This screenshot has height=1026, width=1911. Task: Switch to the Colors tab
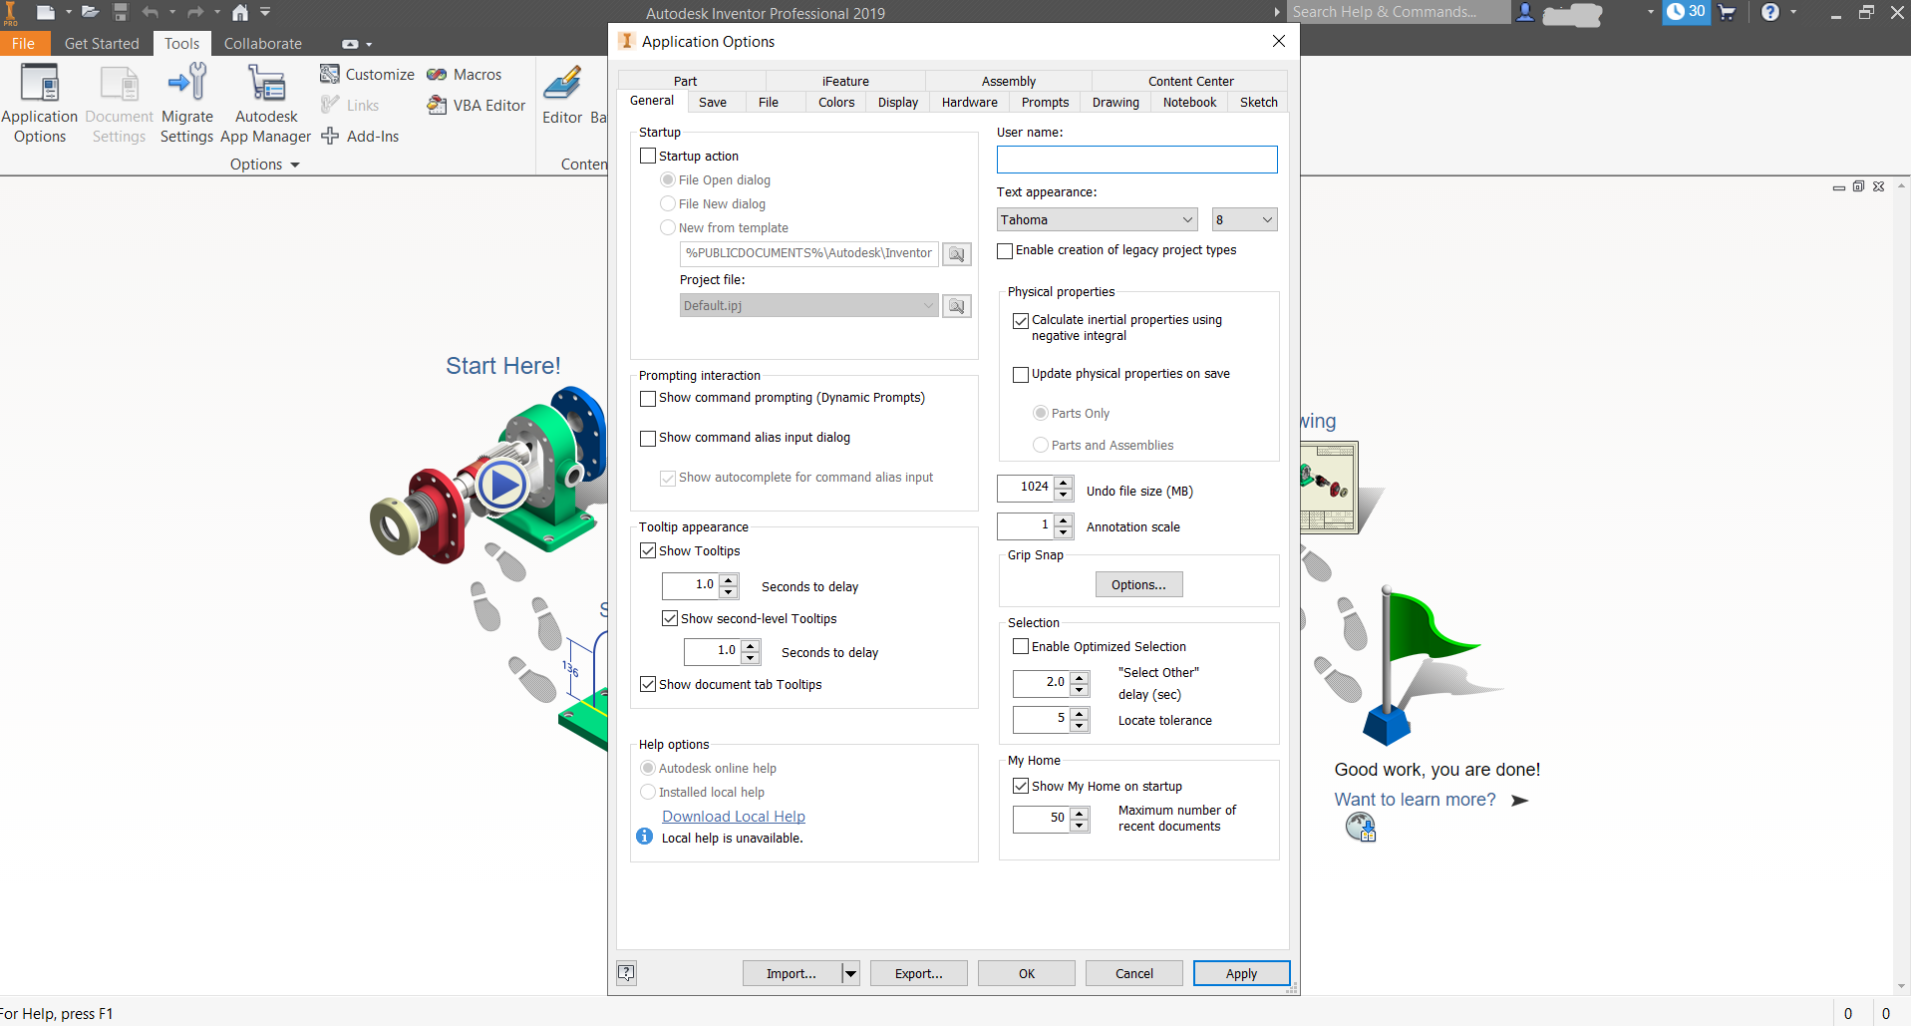(x=836, y=103)
